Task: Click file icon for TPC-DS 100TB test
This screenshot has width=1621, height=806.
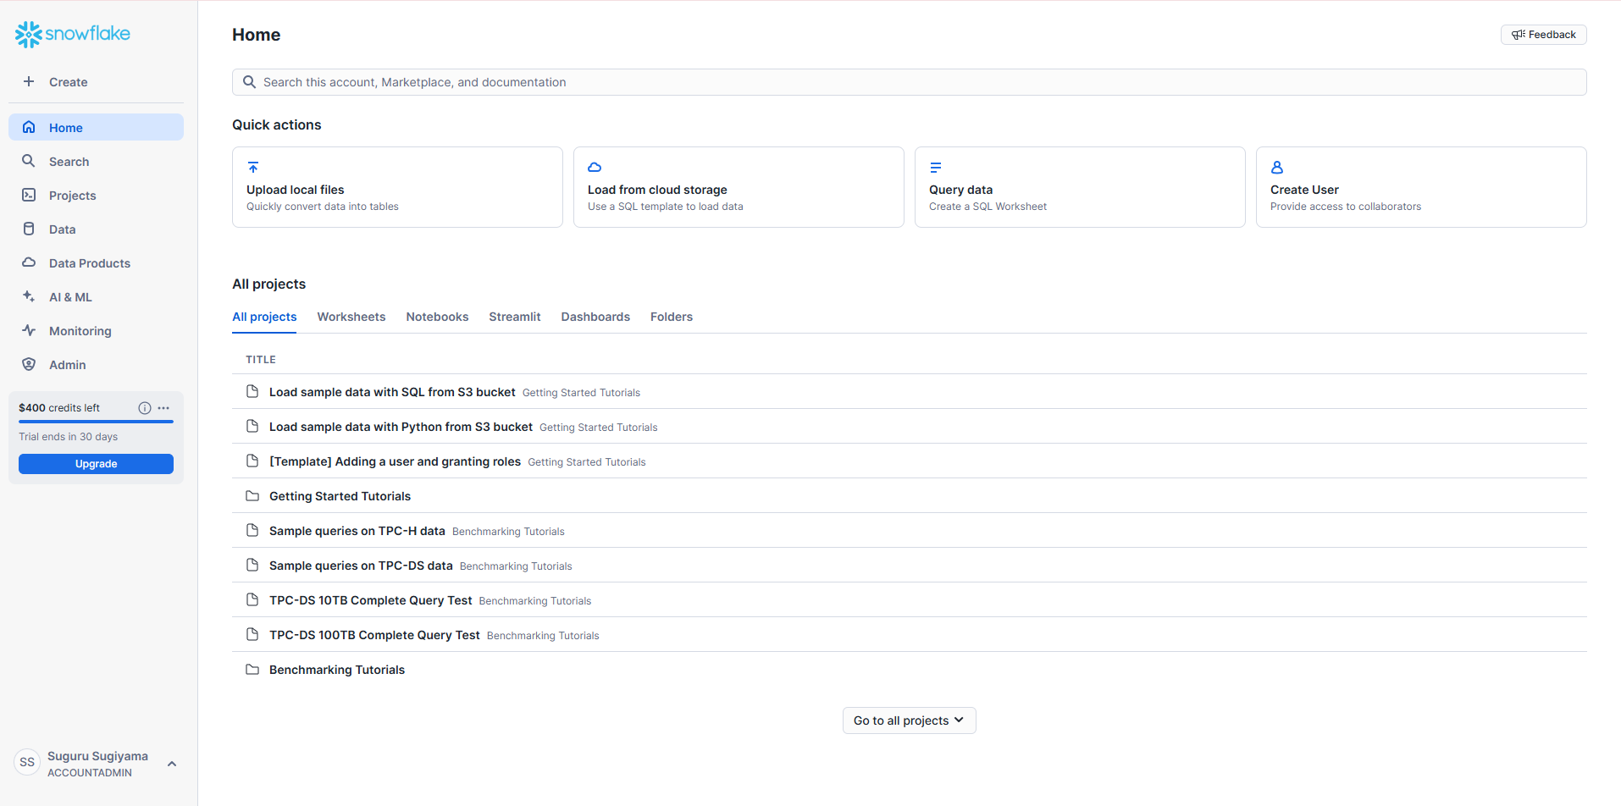Action: point(252,635)
